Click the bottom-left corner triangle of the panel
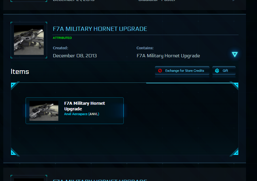The width and height of the screenshot is (257, 181). 14,152
